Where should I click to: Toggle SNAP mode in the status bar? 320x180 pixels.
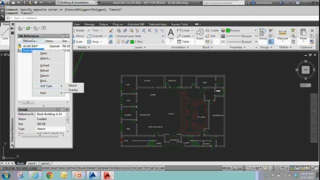click(54, 168)
